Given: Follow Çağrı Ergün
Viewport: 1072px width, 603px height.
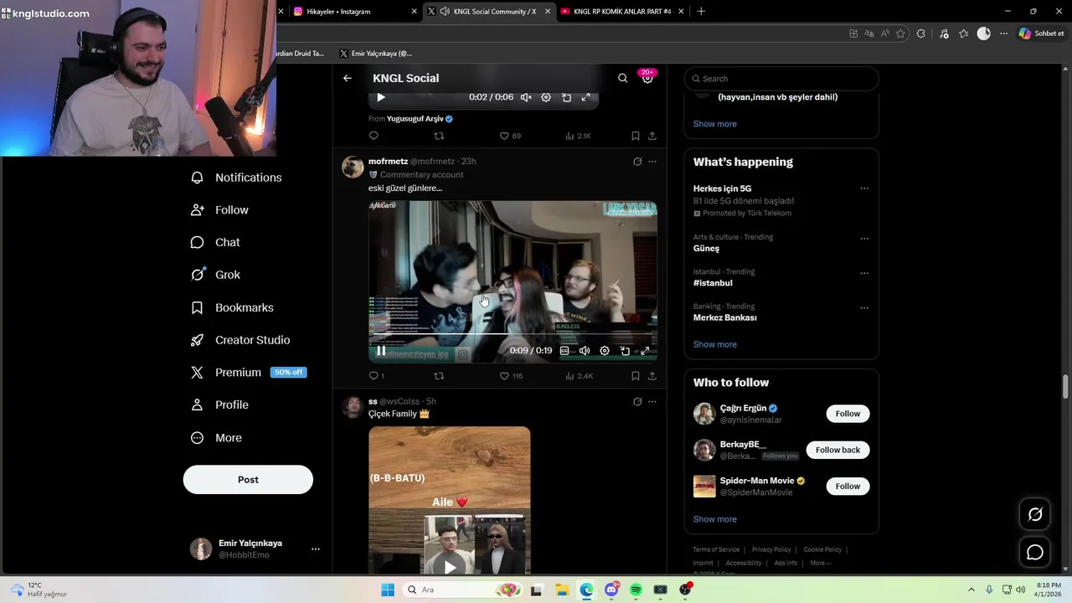Looking at the screenshot, I should coord(848,414).
